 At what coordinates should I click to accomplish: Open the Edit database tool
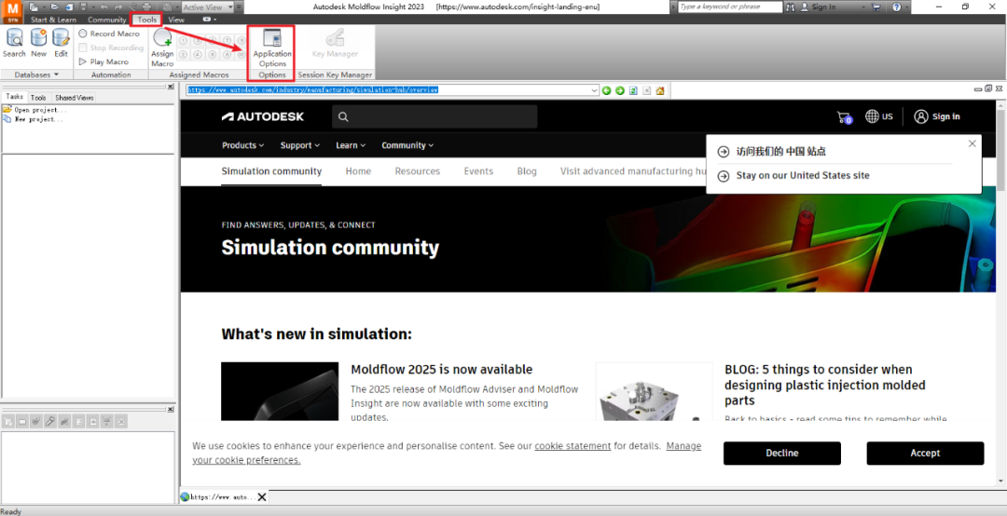(x=61, y=43)
